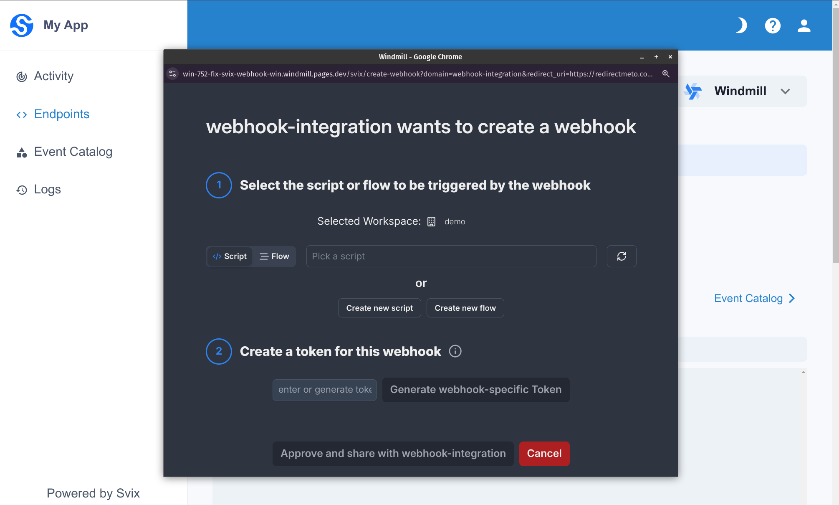Refresh the script list with reload icon

coord(622,256)
